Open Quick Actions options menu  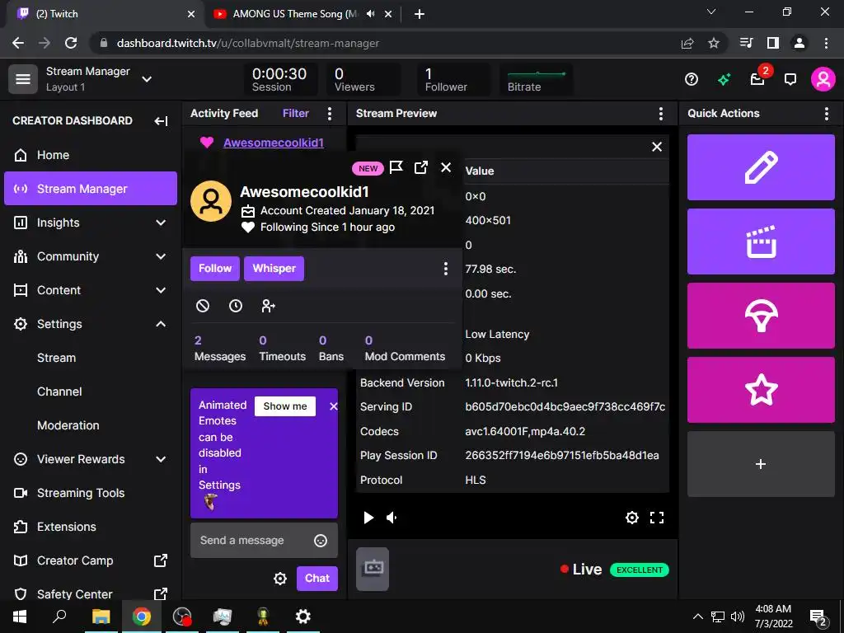click(826, 114)
